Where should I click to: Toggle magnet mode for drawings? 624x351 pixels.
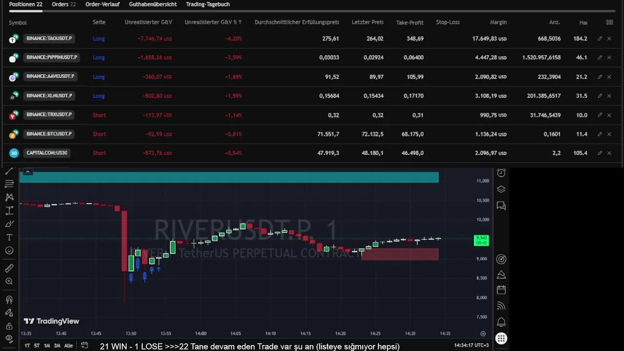(x=9, y=299)
